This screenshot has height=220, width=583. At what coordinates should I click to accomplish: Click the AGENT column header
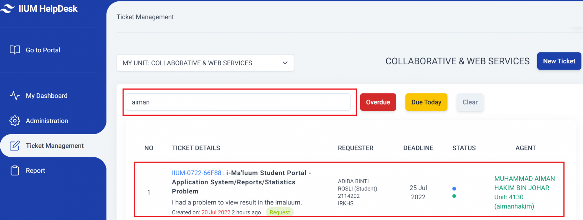[x=526, y=148]
